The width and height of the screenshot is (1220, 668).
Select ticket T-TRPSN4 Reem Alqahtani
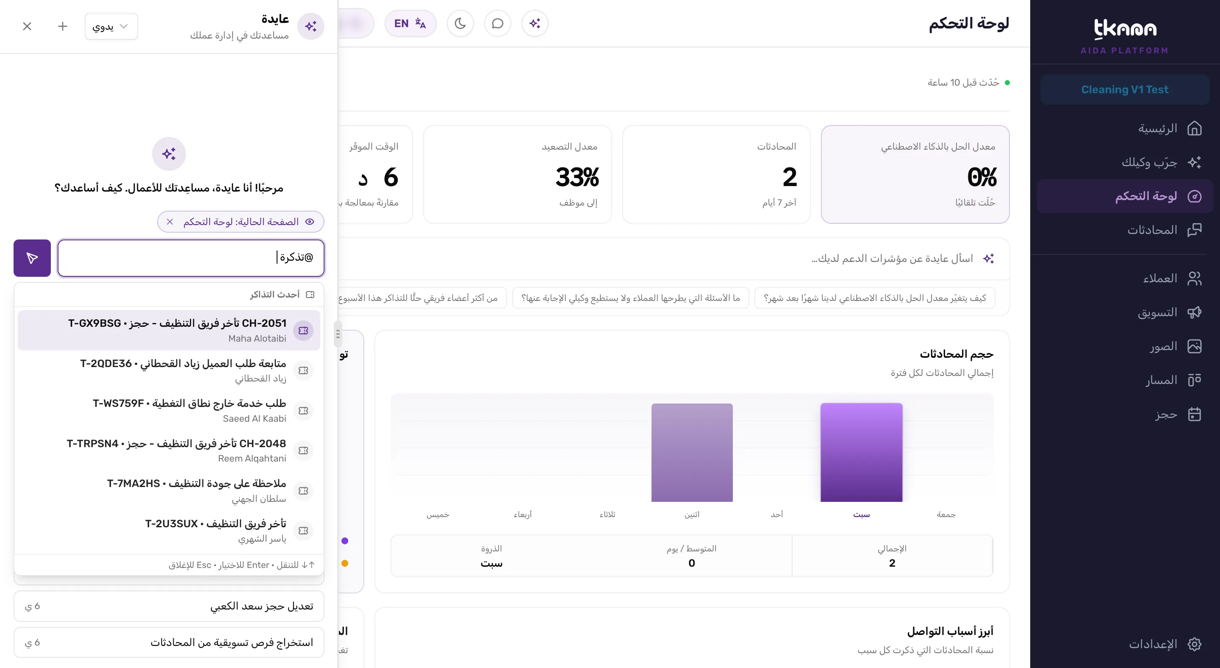pyautogui.click(x=169, y=451)
